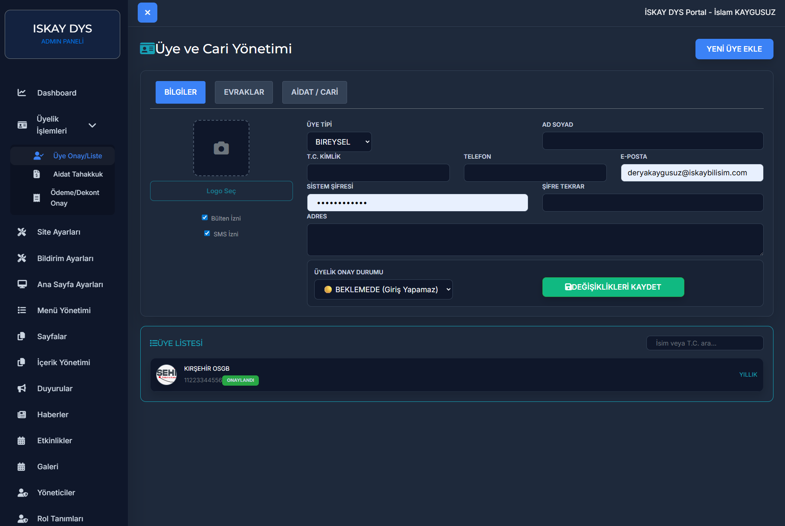Click the Menü Yönetimi list icon

pos(22,310)
